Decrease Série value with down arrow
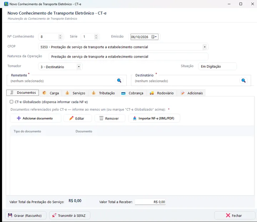Viewport: 257px width, 222px height. click(x=96, y=38)
